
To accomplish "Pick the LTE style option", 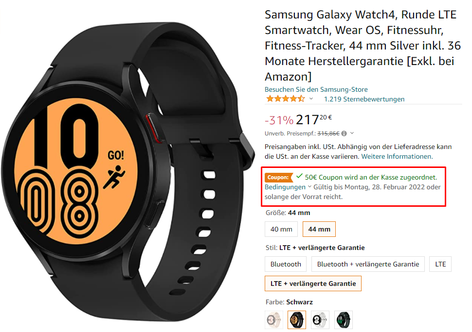I will [440, 264].
